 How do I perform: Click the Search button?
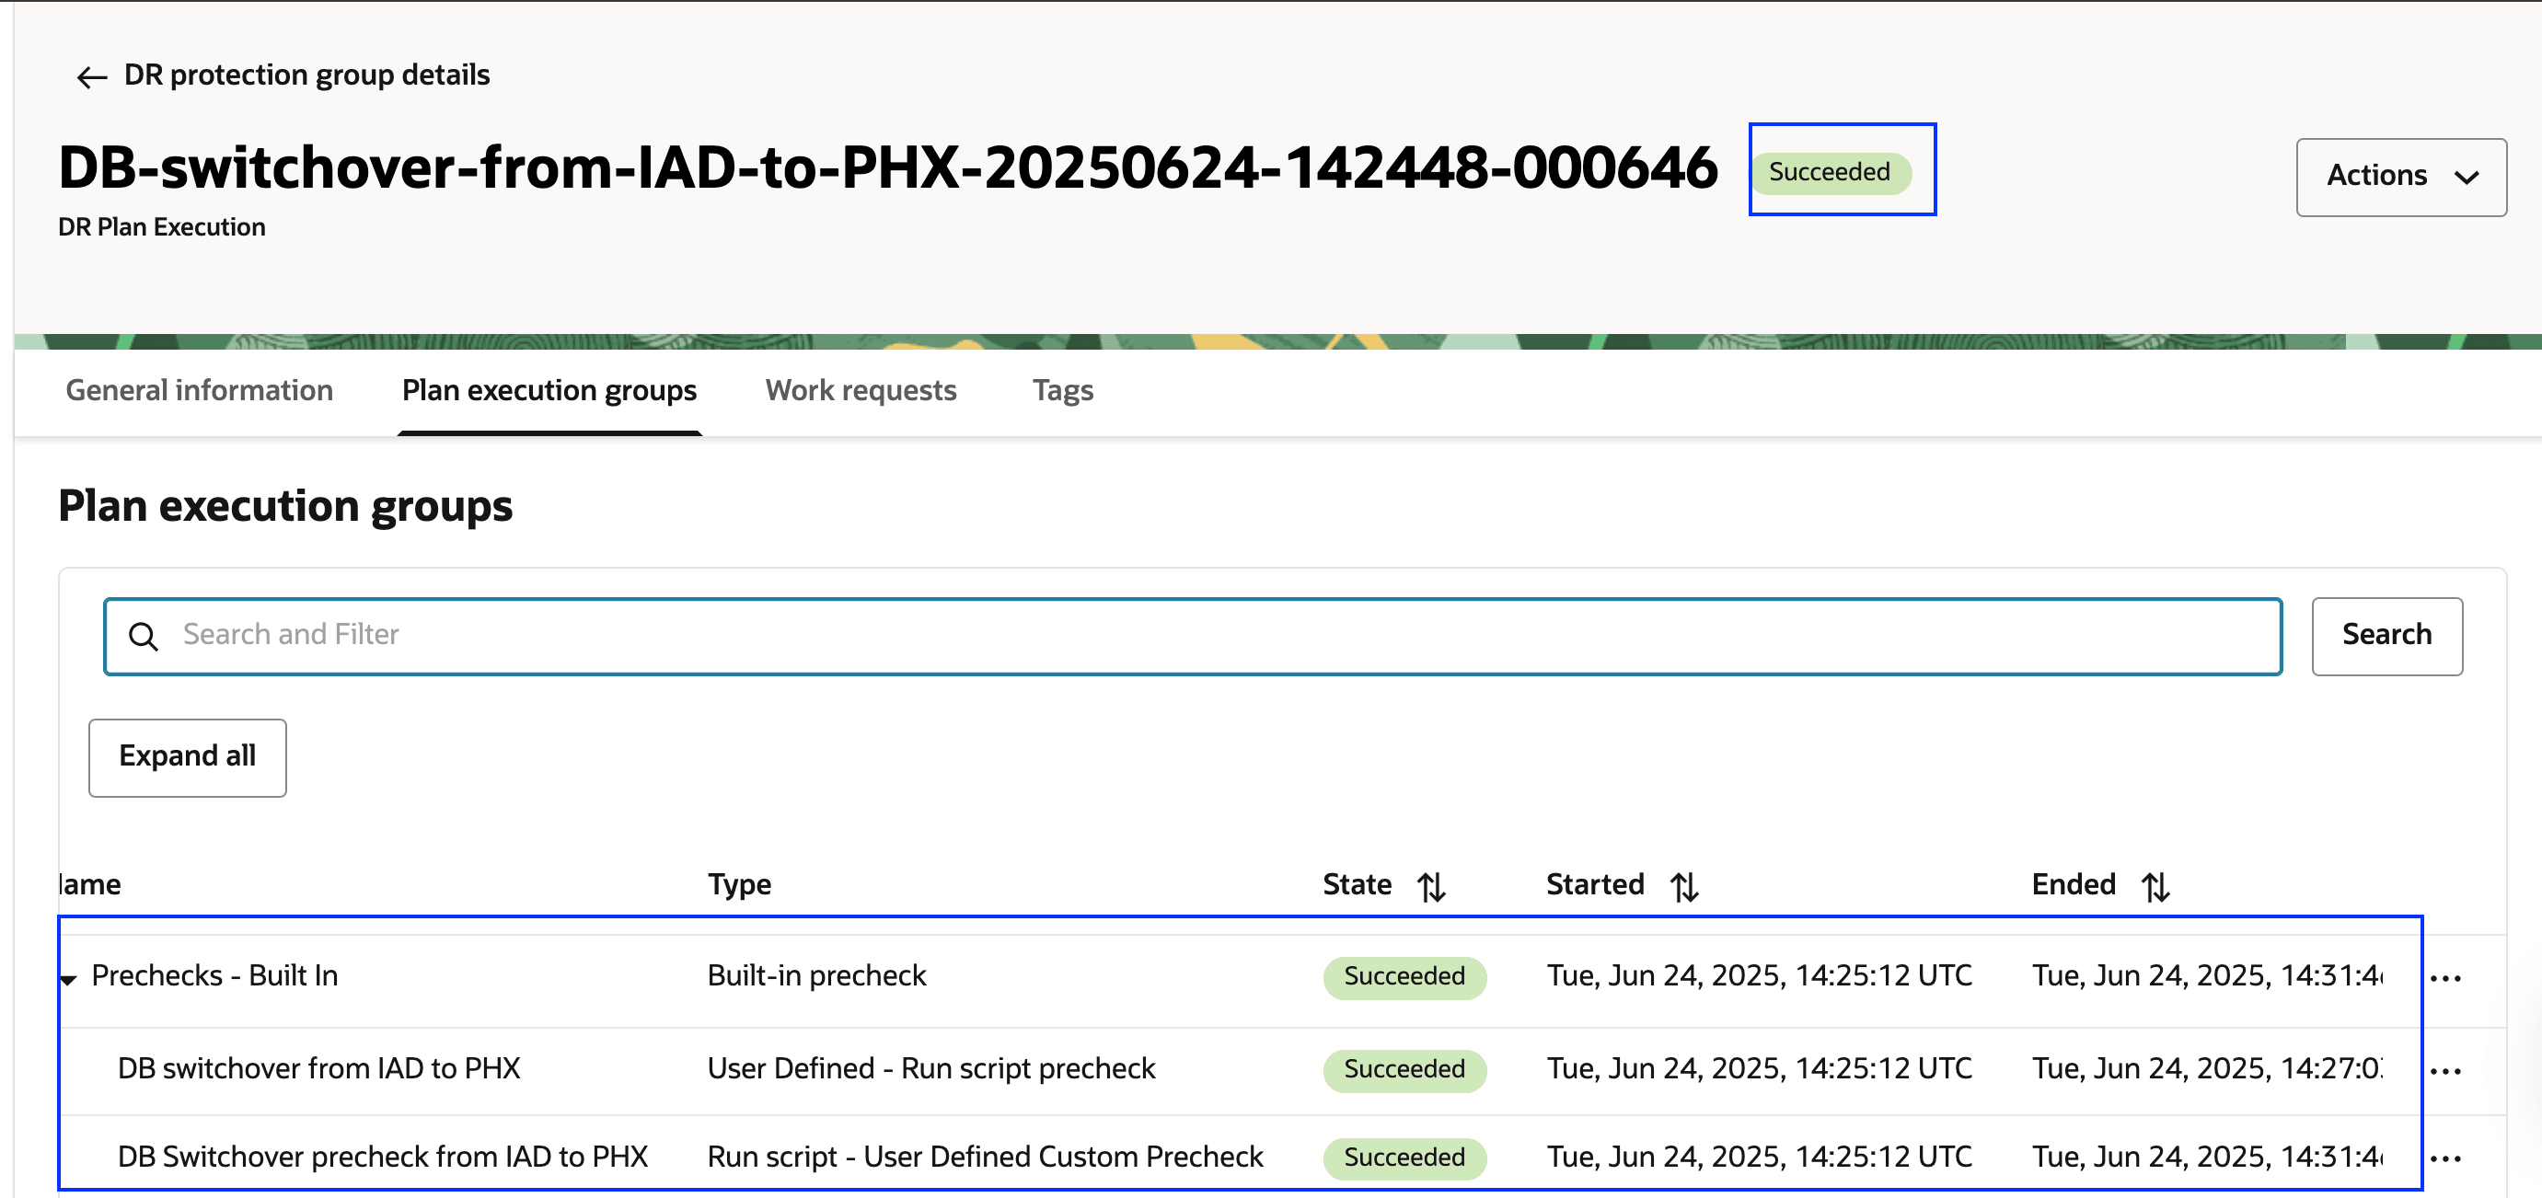tap(2386, 635)
